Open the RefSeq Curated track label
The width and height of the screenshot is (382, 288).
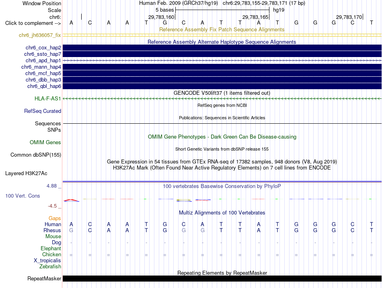point(43,111)
